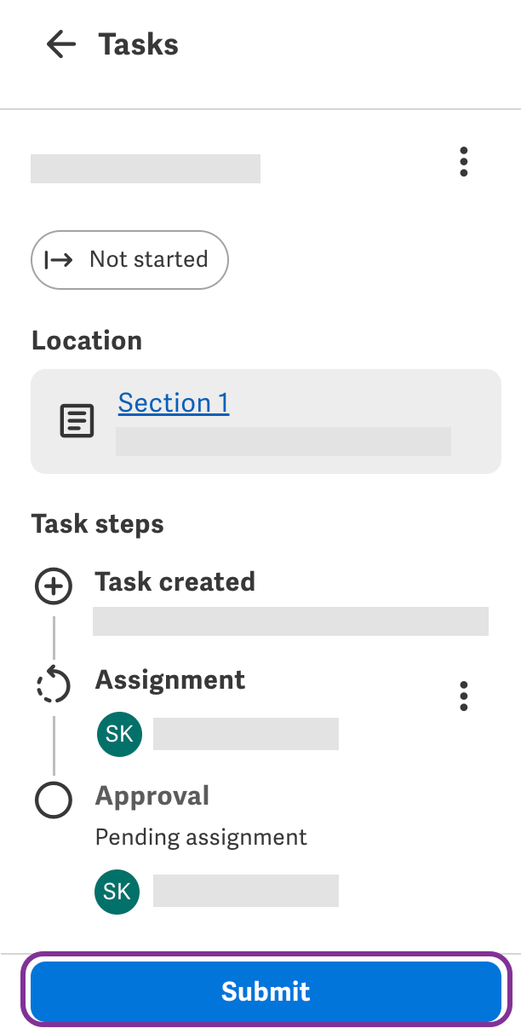521x1028 pixels.
Task: Click the empty circle icon beside Approval
Action: [x=53, y=800]
